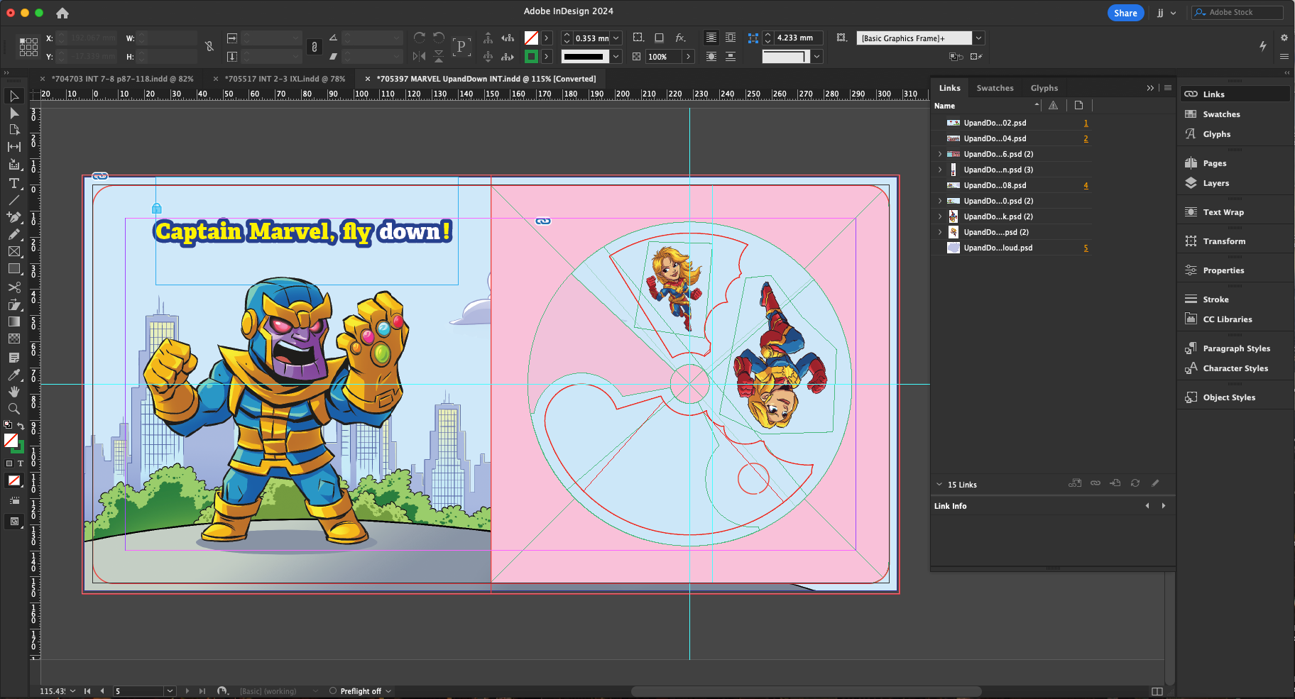
Task: Open the Glyphs panel tab
Action: click(x=1044, y=88)
